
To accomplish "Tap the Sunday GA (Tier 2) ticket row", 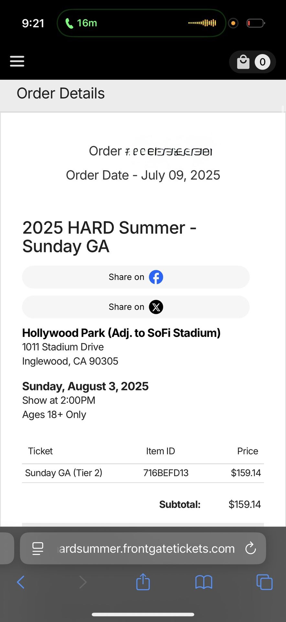I will click(64, 473).
